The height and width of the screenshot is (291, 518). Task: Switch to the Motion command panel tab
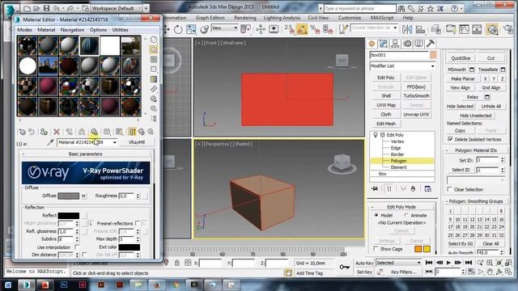(x=407, y=44)
